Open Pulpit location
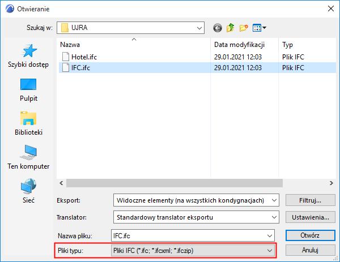 pyautogui.click(x=28, y=90)
